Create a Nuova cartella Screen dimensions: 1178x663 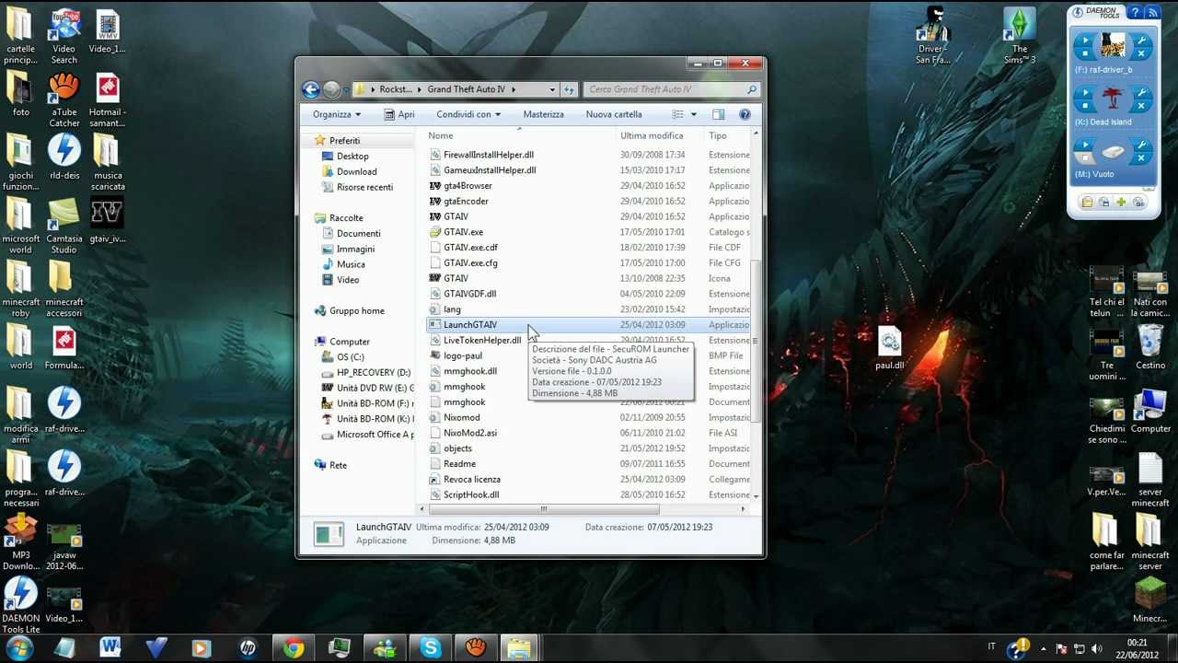614,114
